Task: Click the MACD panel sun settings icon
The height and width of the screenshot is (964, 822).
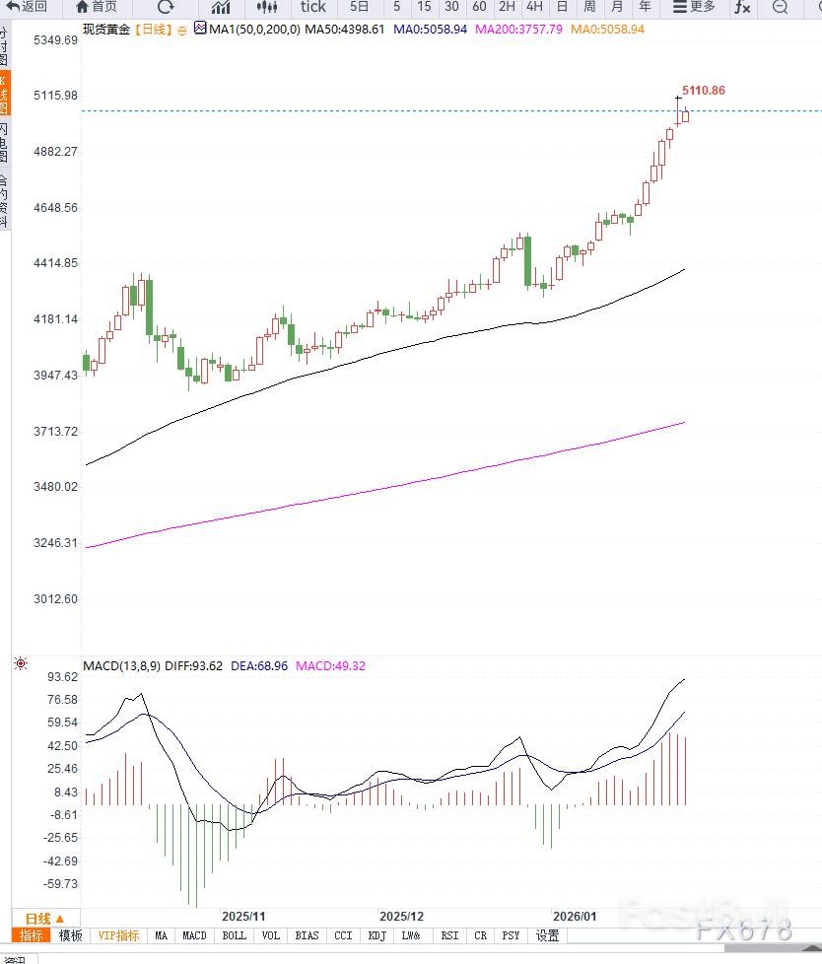Action: [x=21, y=664]
